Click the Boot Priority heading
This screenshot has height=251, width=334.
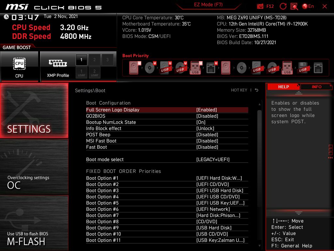[x=135, y=56]
